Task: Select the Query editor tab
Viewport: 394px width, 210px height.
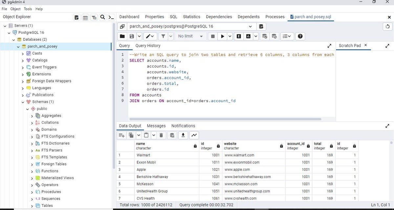Action: (124, 46)
